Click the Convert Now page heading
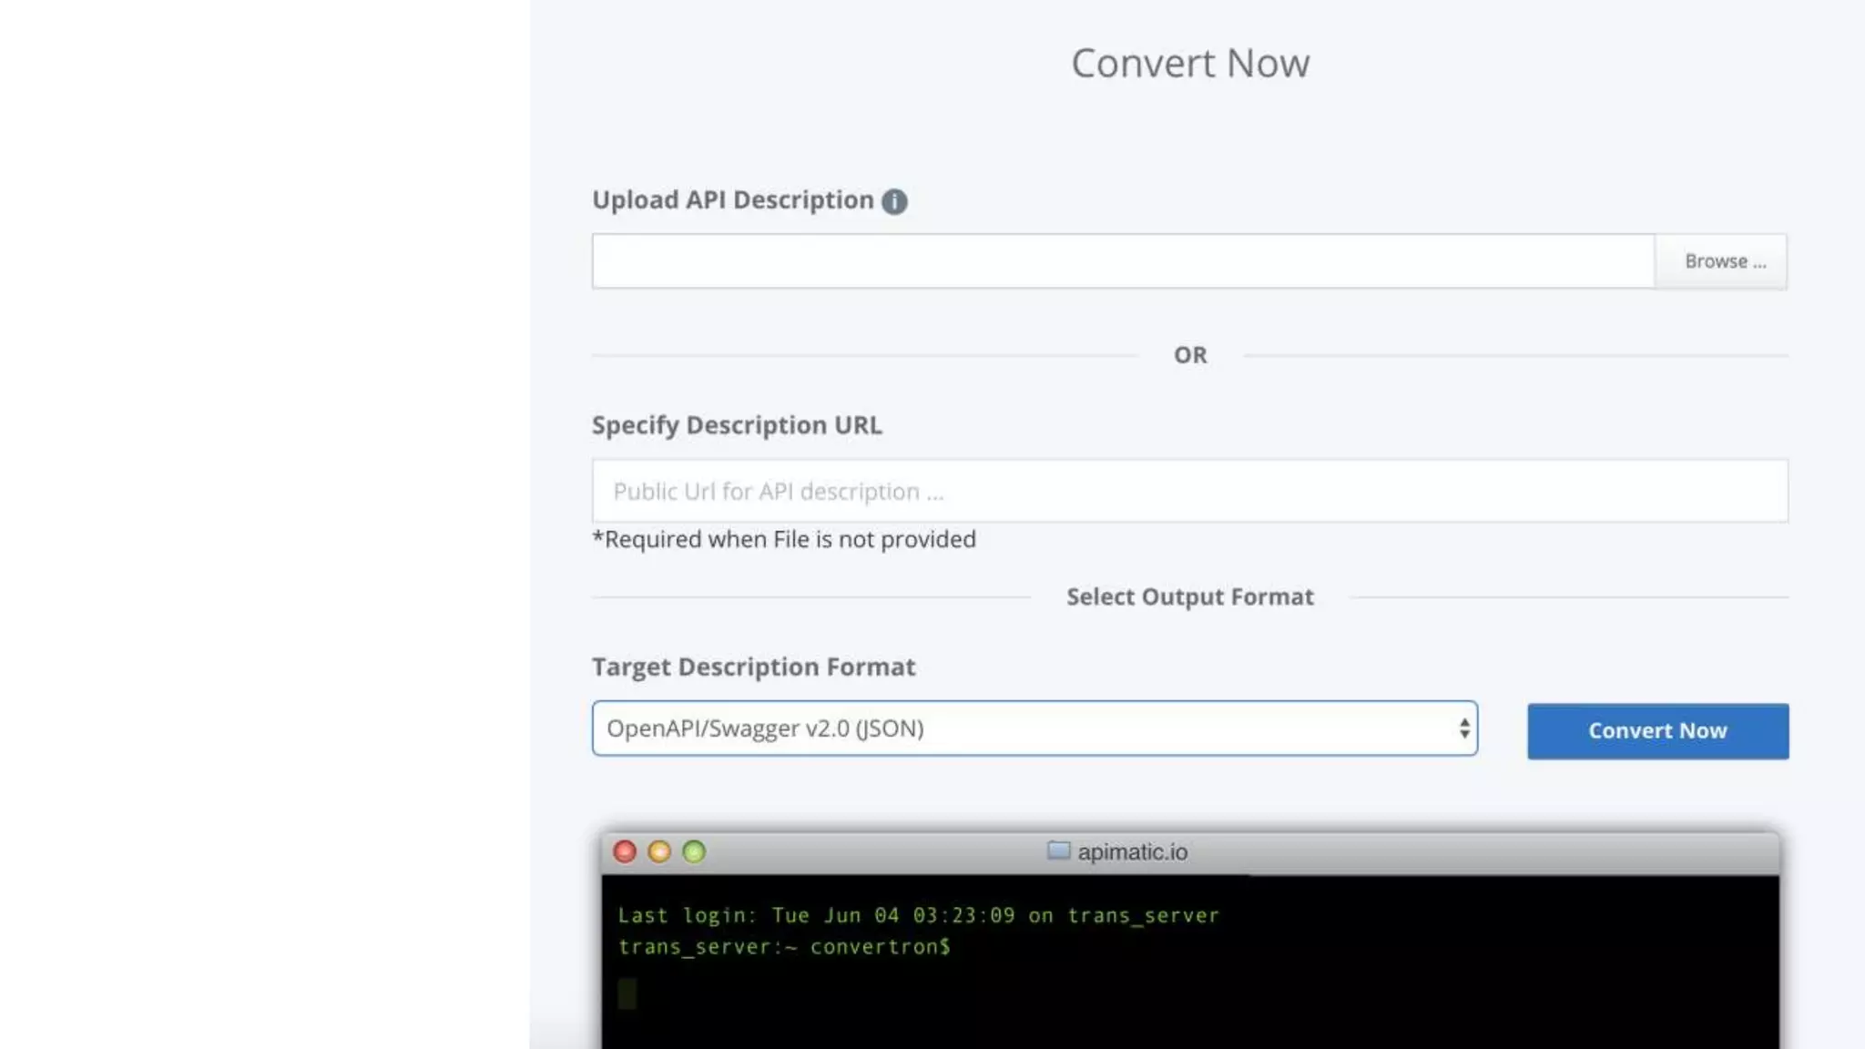1865x1049 pixels. click(x=1189, y=63)
